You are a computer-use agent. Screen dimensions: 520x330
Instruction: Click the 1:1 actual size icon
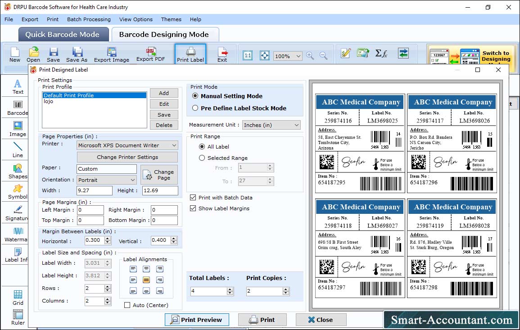(248, 55)
